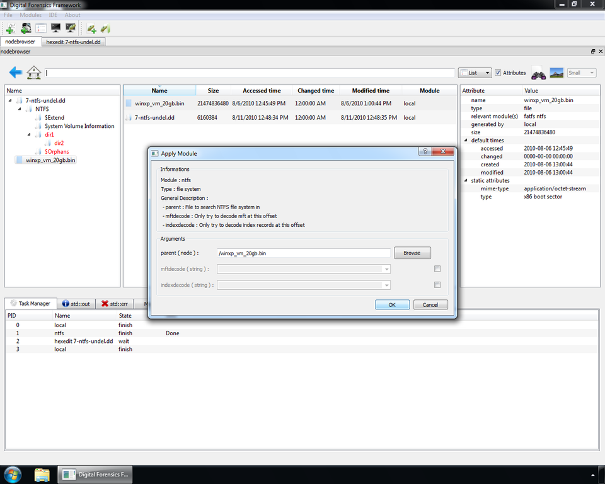Click the help question mark in Apply Module
605x484 pixels.
[x=426, y=153]
